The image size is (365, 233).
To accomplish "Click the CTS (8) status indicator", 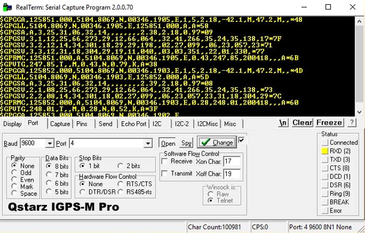I will (325, 168).
